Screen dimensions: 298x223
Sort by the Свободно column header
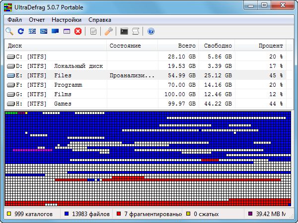click(217, 46)
